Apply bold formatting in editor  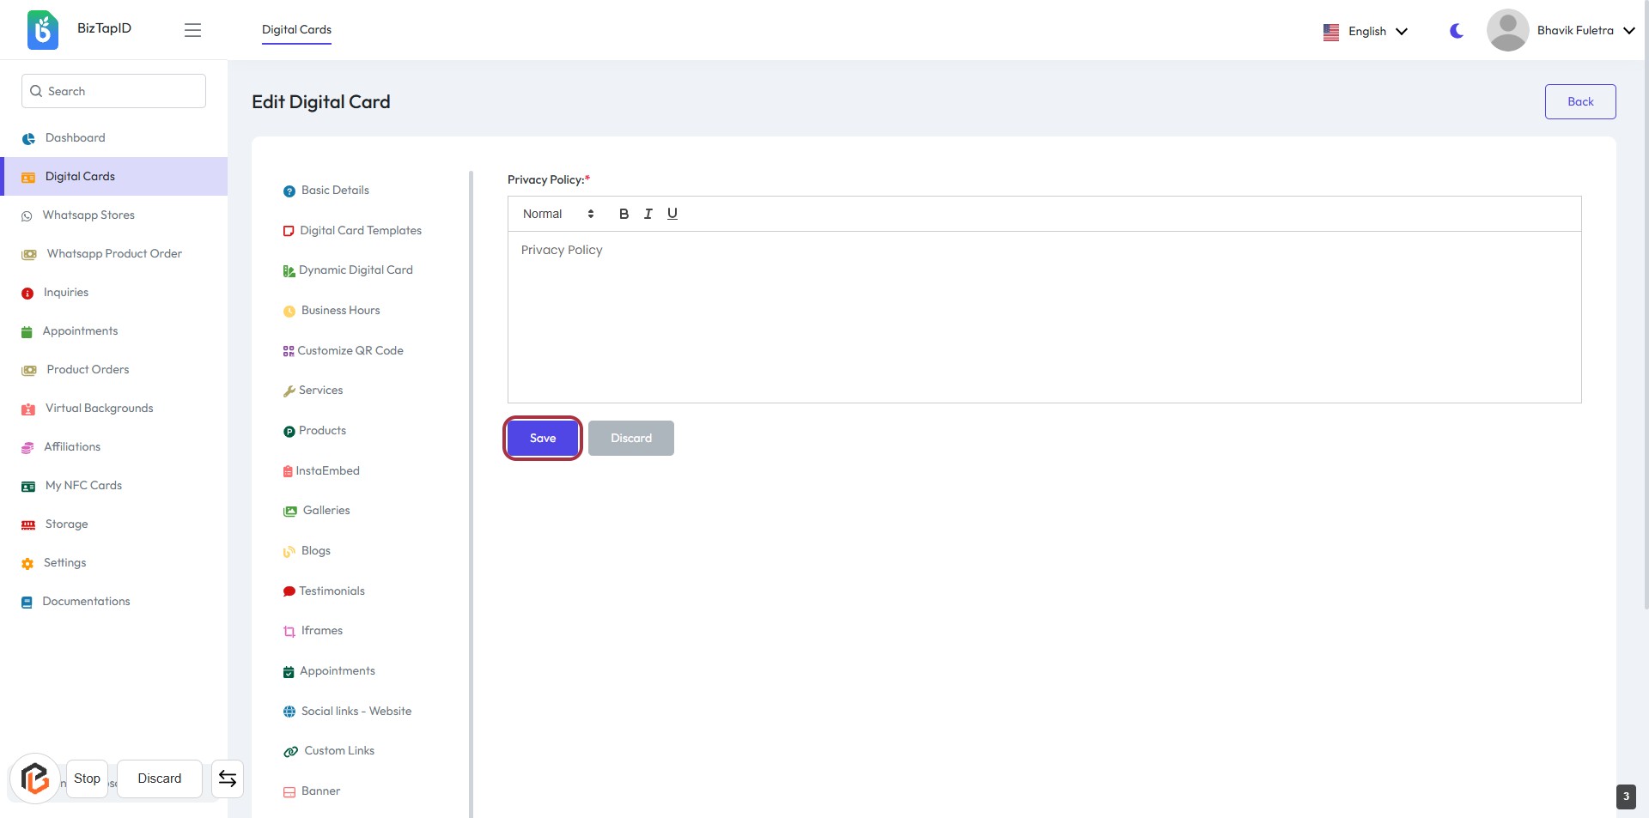coord(624,214)
